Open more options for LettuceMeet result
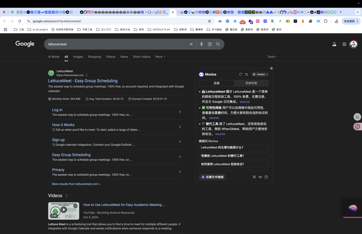Screen dimensions: 362x234 coord(87,75)
